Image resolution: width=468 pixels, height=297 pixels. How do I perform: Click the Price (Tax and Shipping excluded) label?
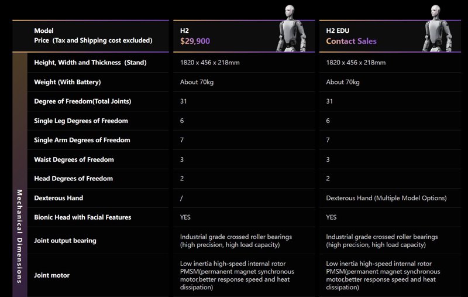tap(93, 40)
